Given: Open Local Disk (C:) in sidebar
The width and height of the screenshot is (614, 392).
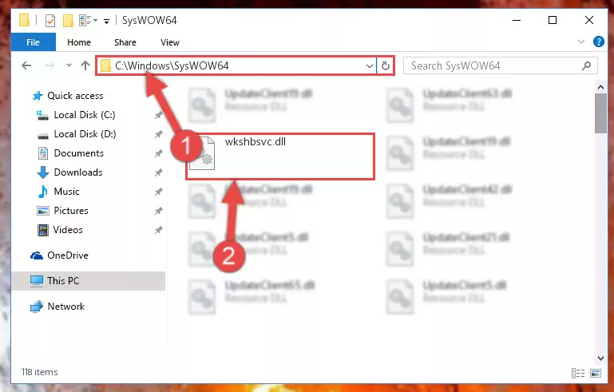Looking at the screenshot, I should coord(84,115).
